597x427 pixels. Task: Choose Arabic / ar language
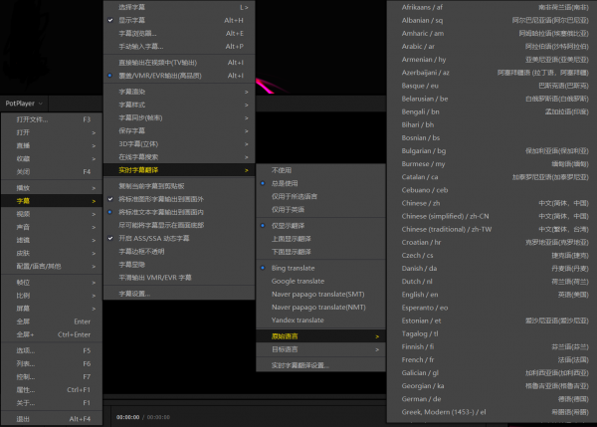(492, 47)
